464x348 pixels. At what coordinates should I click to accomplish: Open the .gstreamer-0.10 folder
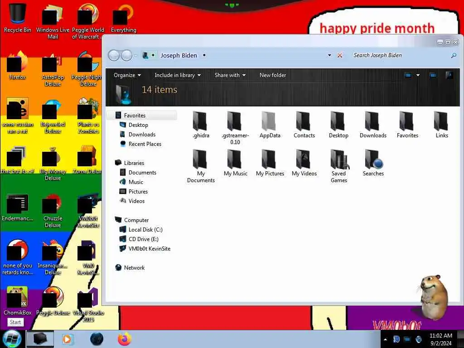pos(235,127)
